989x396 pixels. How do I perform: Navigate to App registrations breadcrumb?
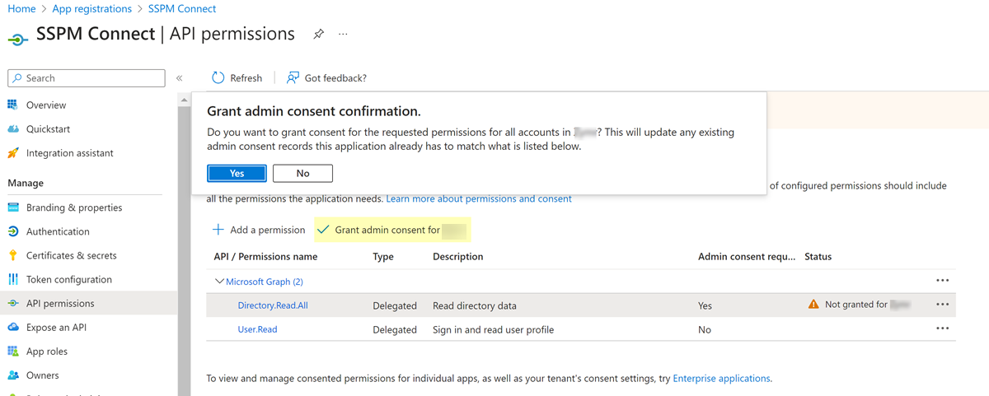point(91,9)
